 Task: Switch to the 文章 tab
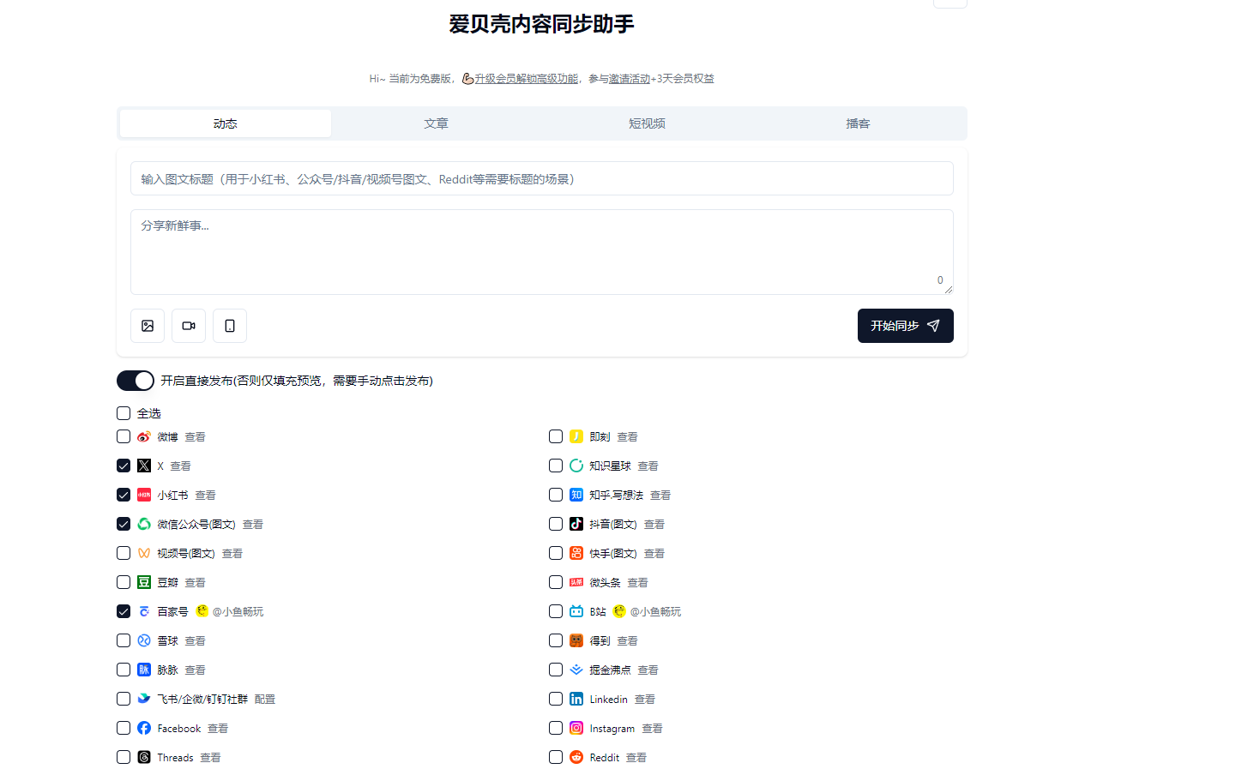point(436,123)
